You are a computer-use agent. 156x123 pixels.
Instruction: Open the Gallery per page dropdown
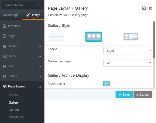(x=128, y=63)
